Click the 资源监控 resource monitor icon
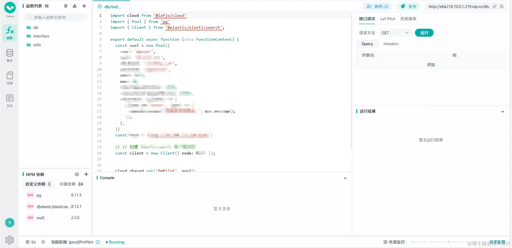 [385, 242]
